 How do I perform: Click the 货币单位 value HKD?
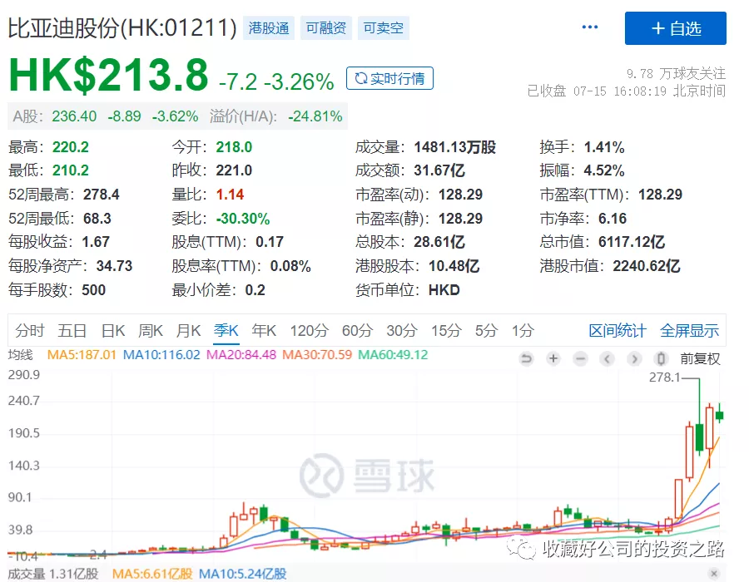tap(444, 290)
